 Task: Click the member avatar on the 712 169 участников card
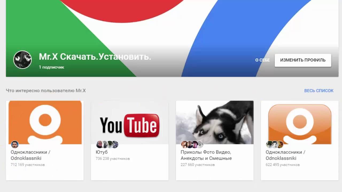point(15,145)
